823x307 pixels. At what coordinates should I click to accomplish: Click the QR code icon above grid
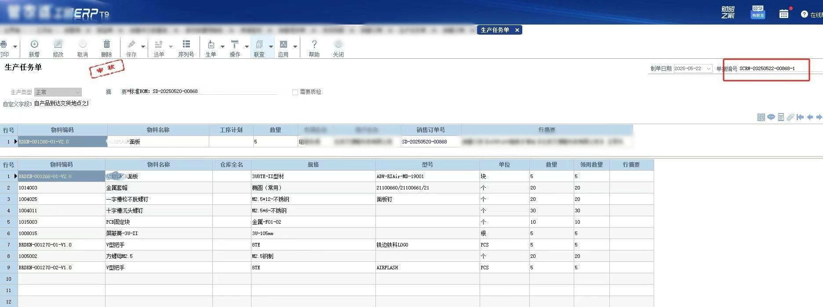761,117
